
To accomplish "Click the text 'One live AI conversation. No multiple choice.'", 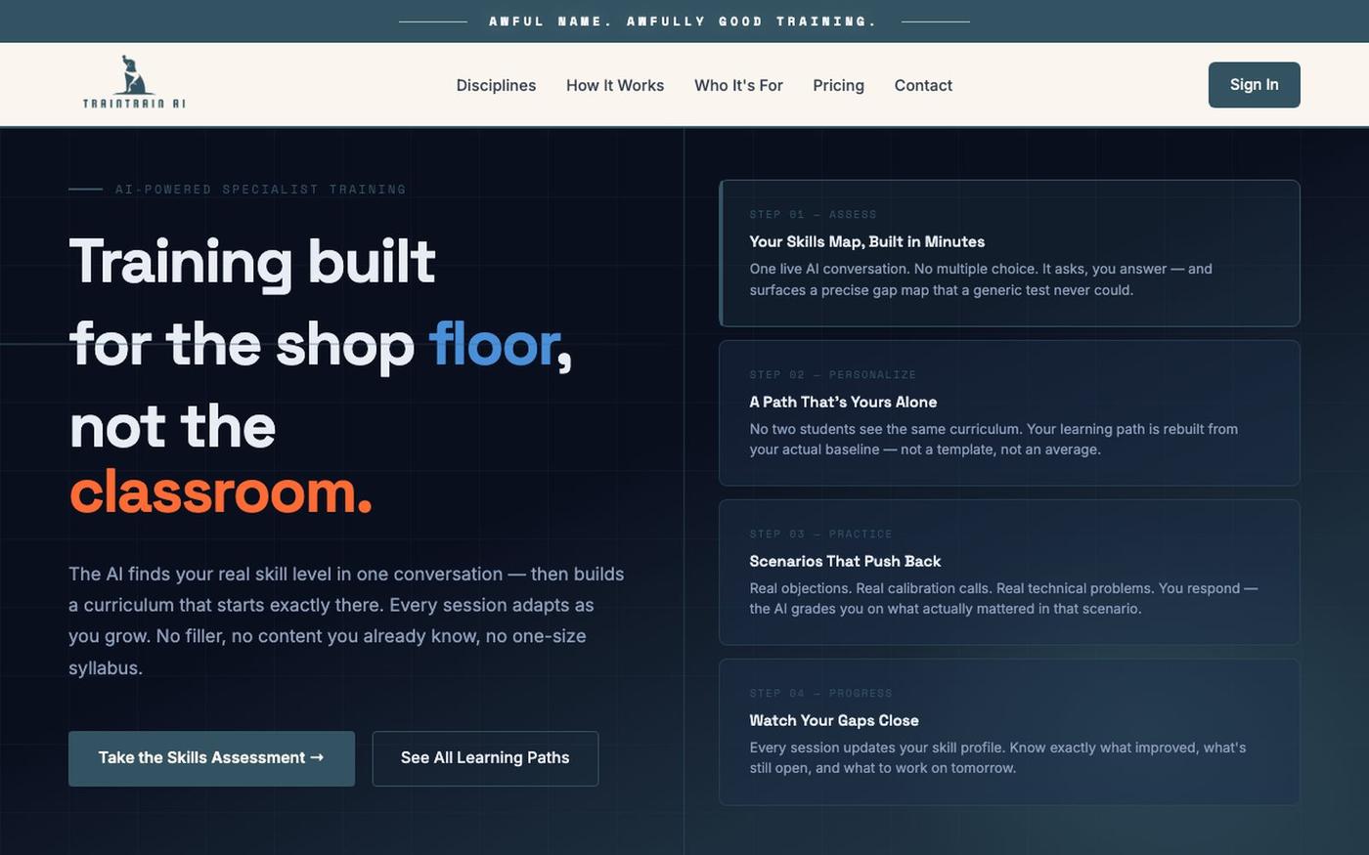I will click(894, 269).
